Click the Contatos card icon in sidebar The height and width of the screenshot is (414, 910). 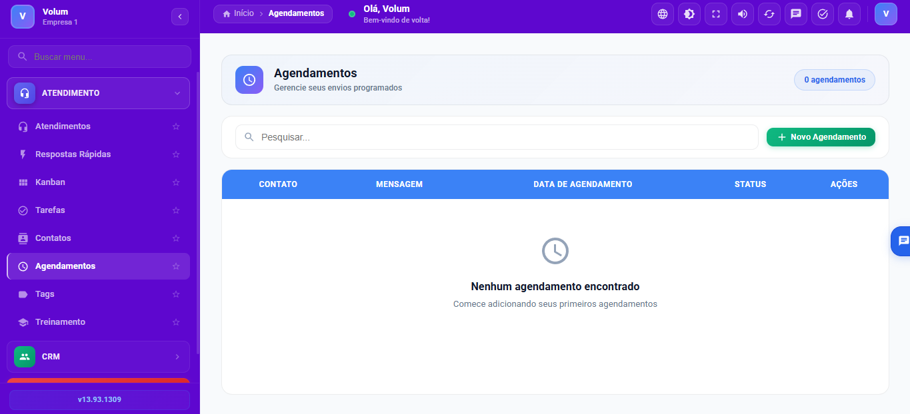click(x=23, y=238)
